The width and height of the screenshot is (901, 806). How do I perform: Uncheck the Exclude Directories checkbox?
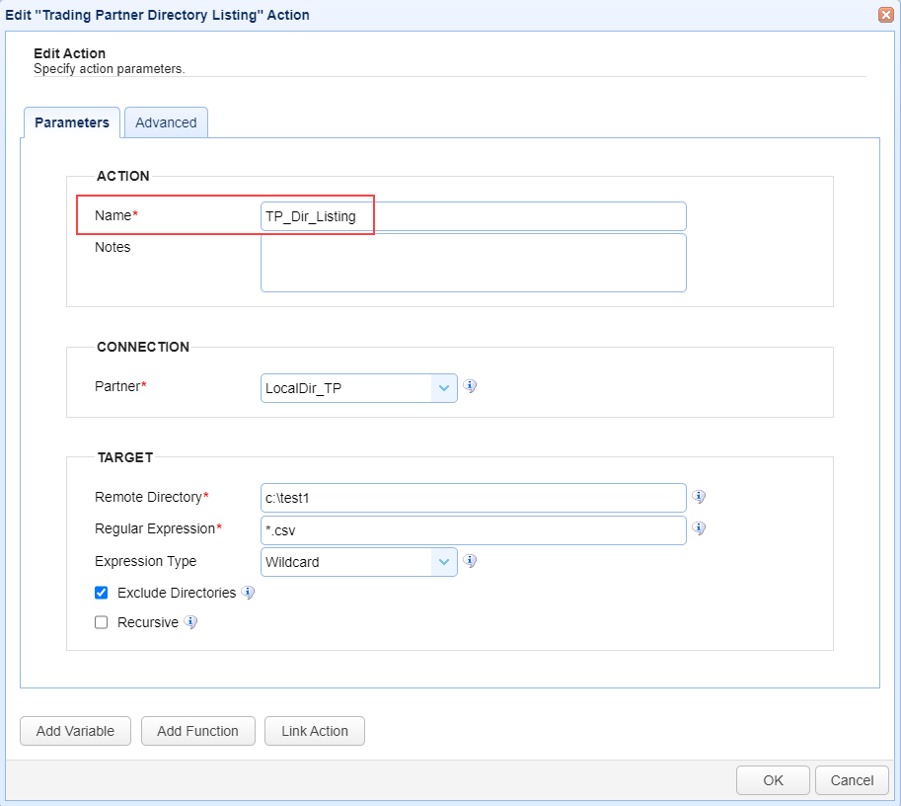point(101,594)
